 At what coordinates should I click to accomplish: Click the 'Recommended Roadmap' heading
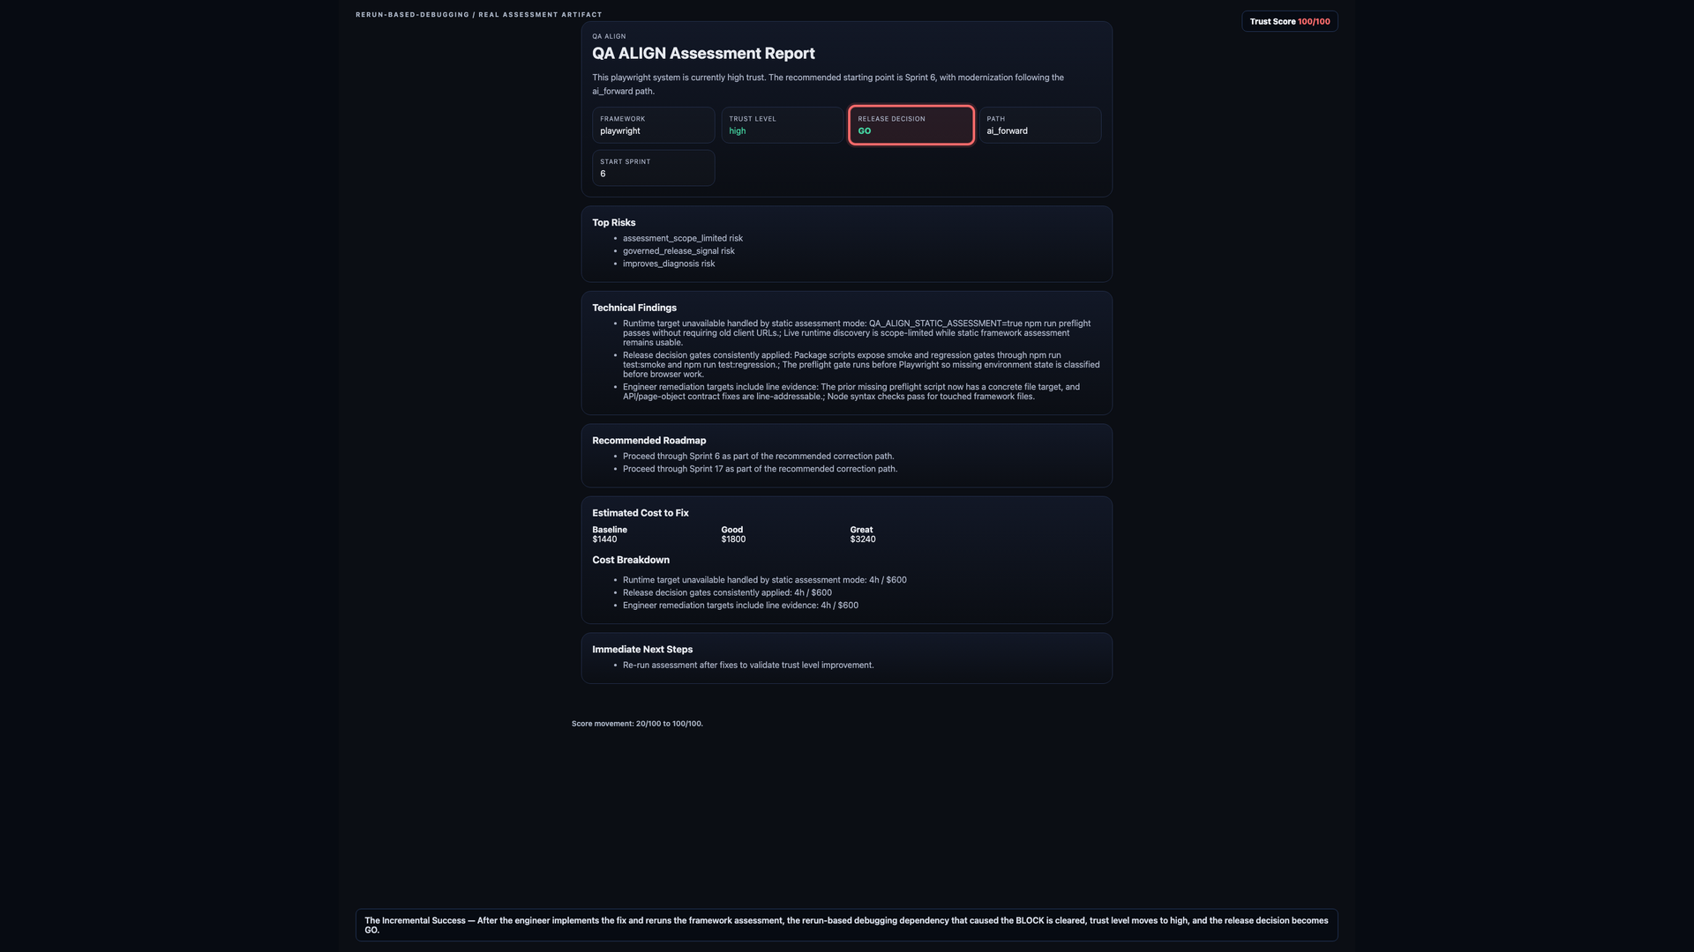click(648, 441)
